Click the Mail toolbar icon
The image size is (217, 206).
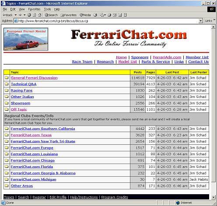pos(102,15)
